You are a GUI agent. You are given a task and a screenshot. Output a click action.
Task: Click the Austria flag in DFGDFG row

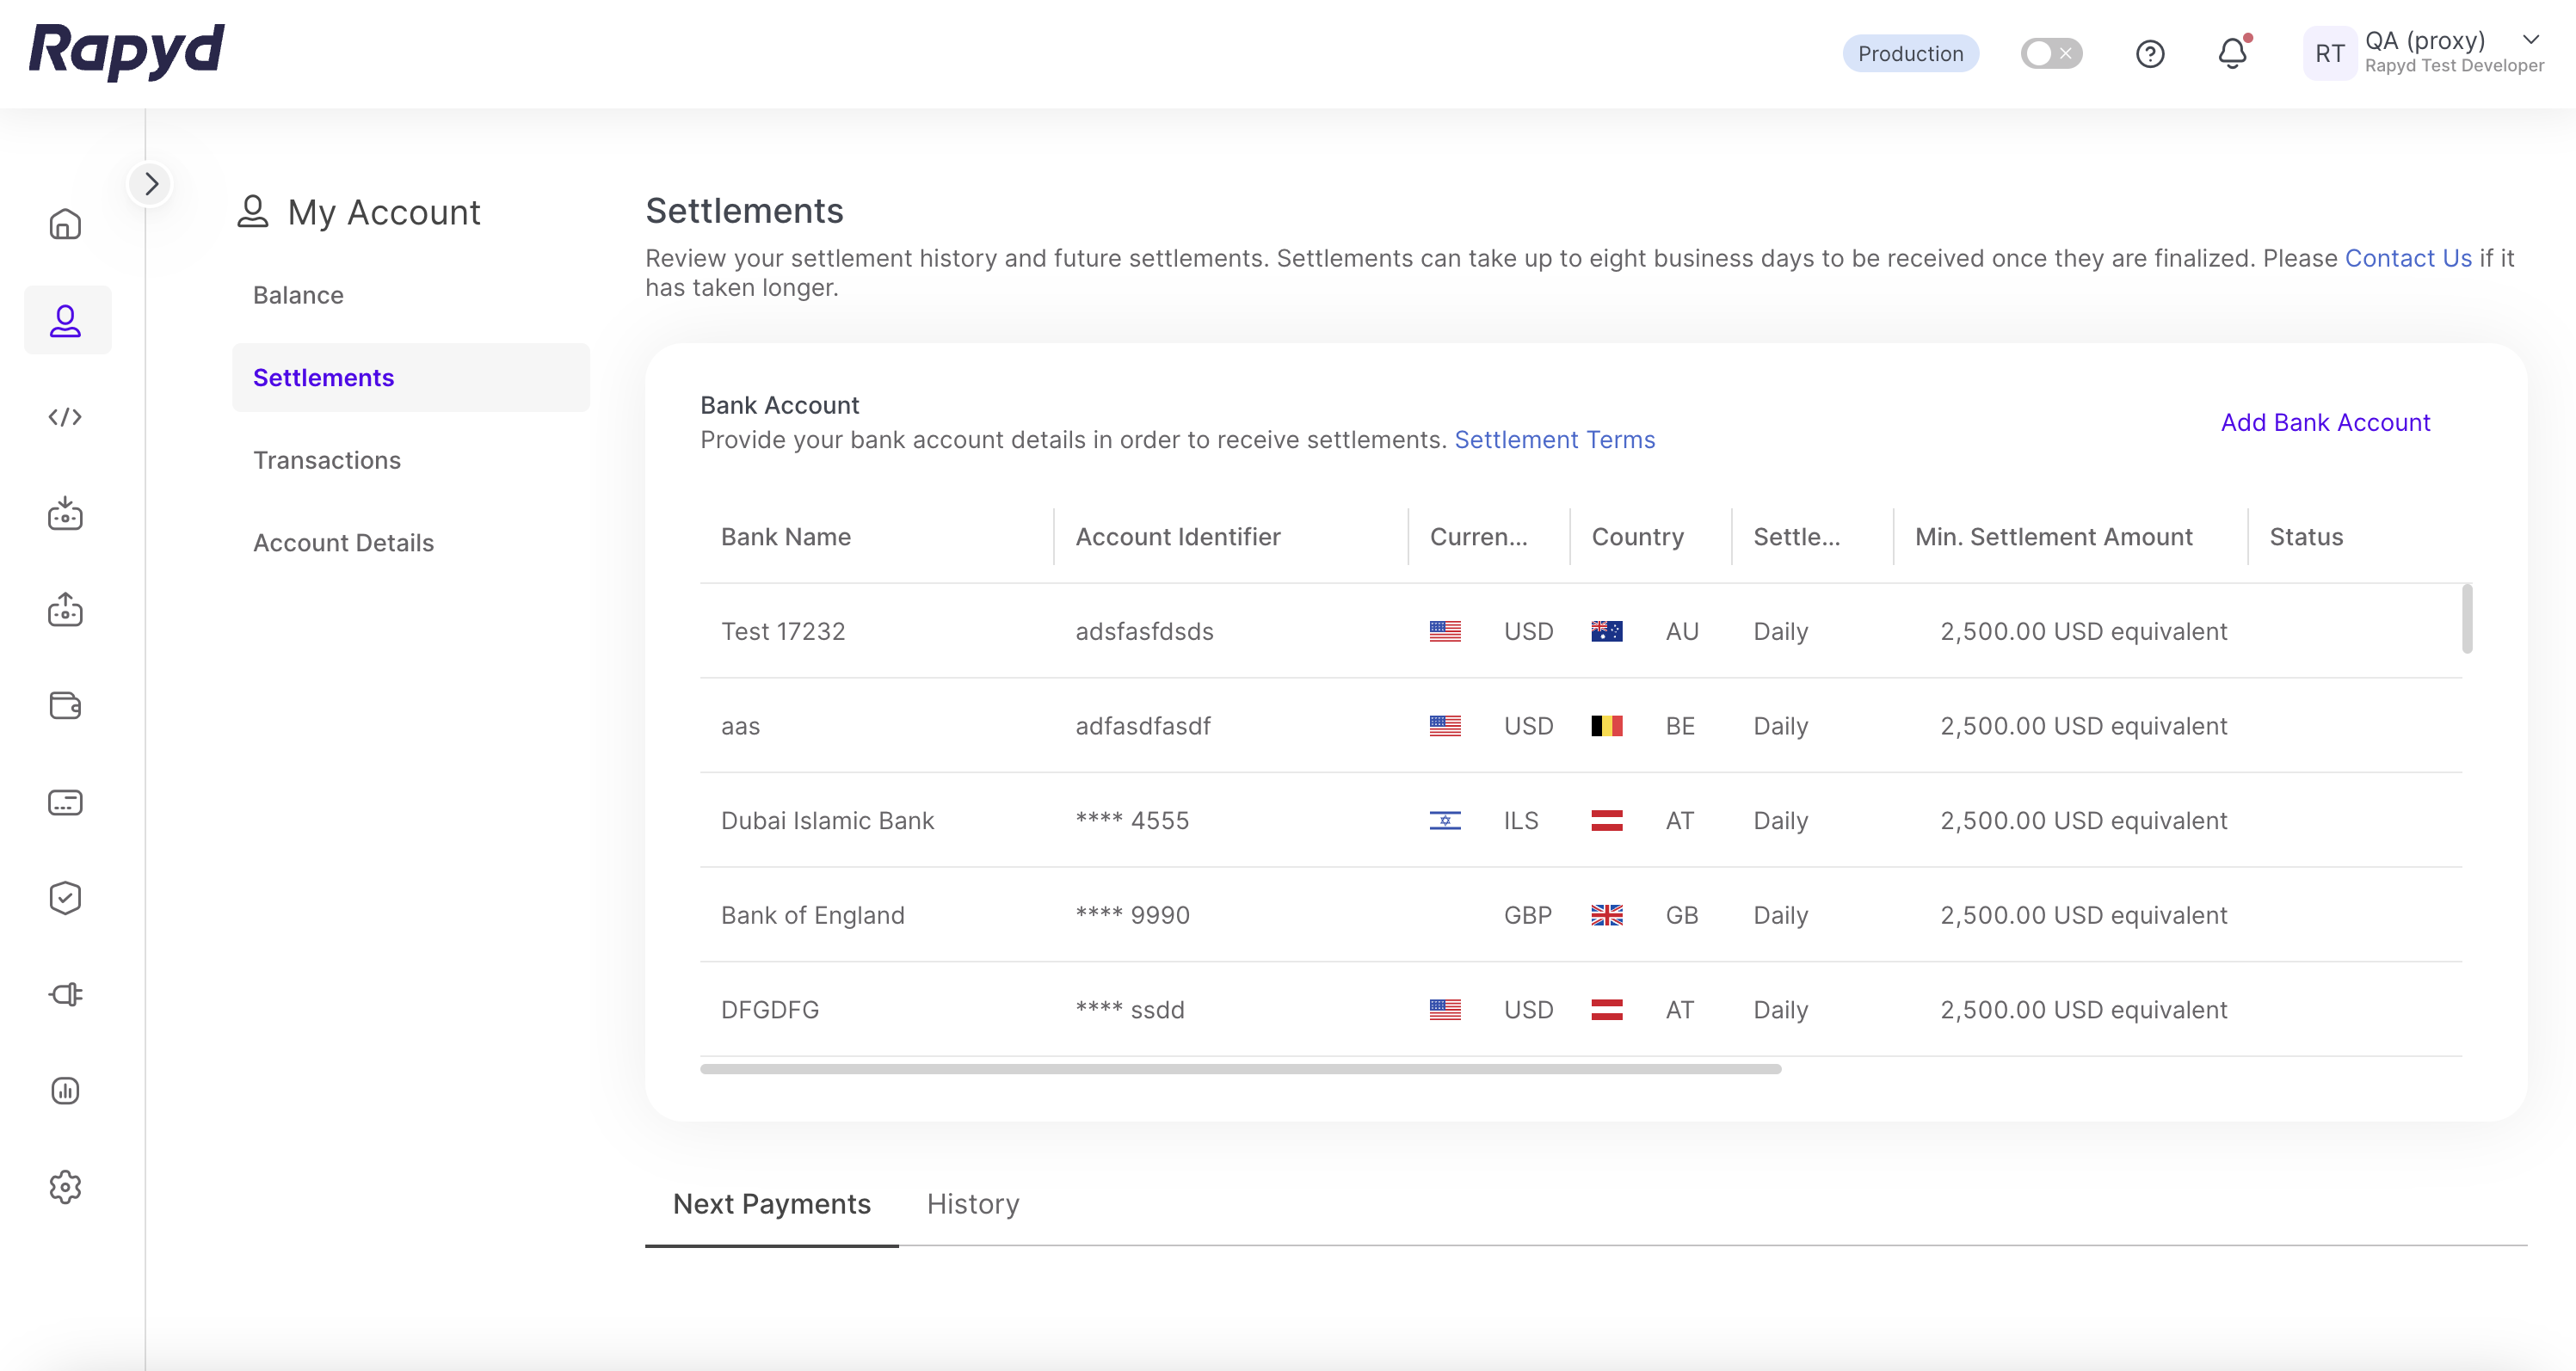[x=1606, y=1010]
